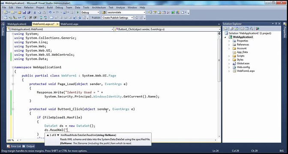
Task: Collapse the namespace WebApplication1 outlining block
Action: (13, 67)
